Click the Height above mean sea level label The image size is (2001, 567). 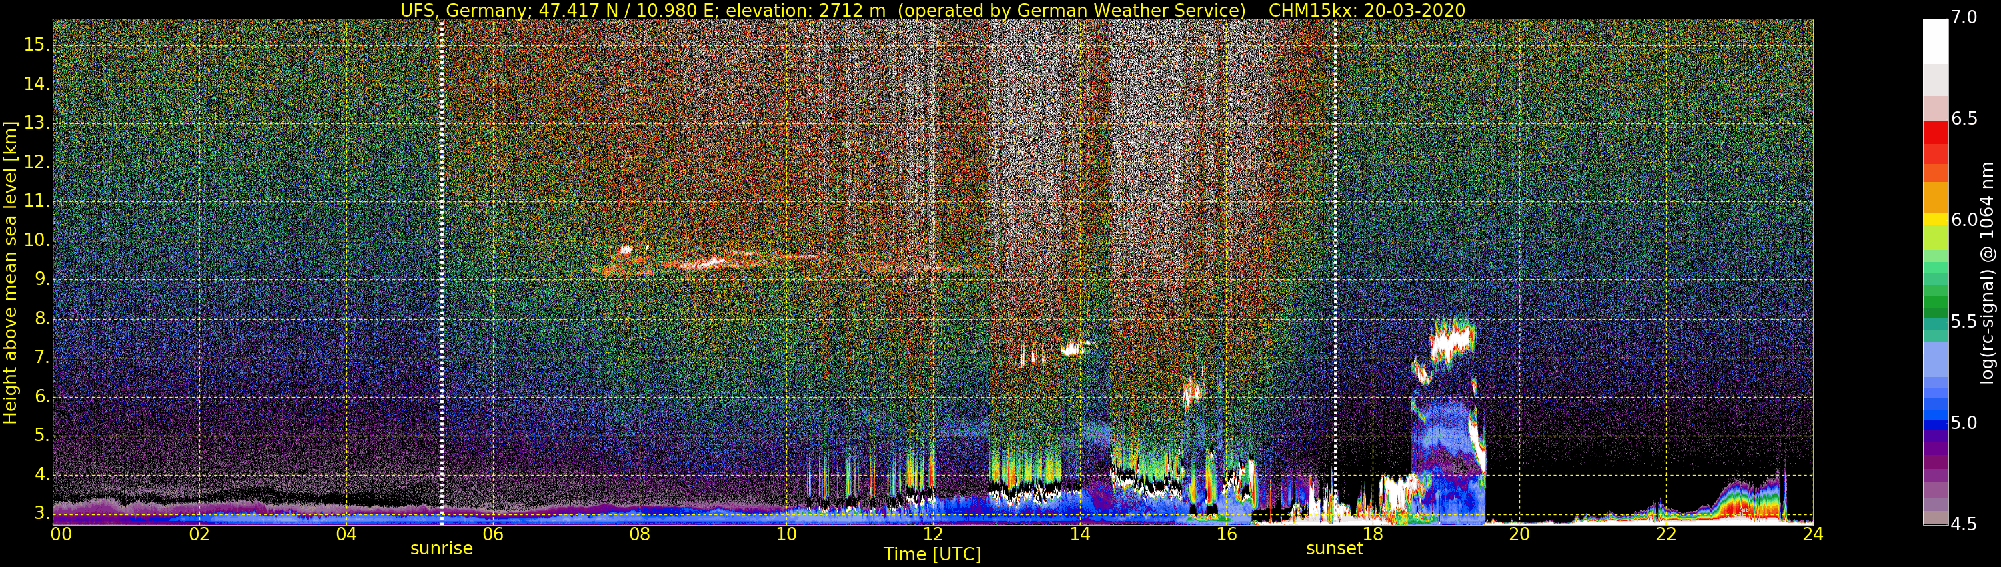(10, 272)
